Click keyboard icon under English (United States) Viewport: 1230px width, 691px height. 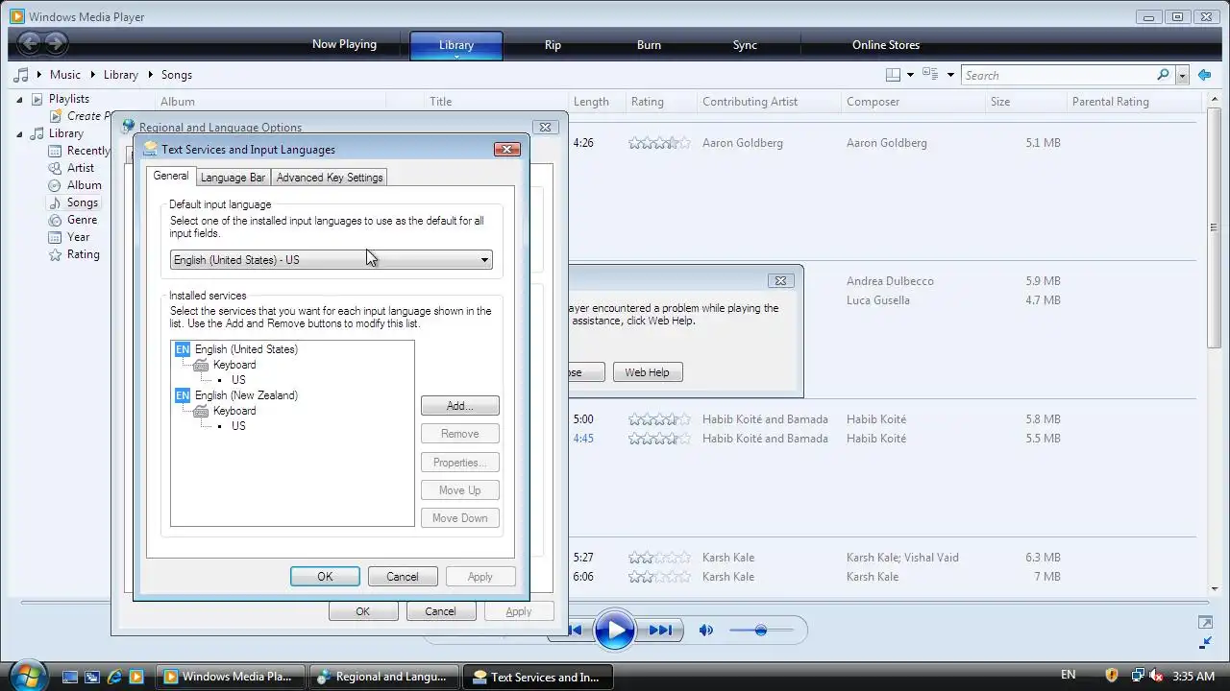201,365
